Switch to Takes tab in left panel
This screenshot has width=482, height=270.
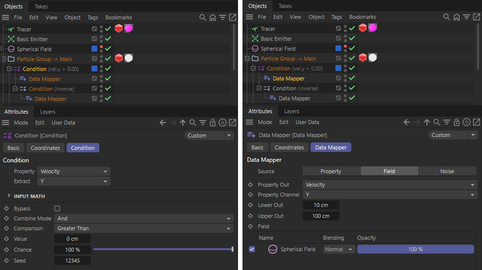pos(41,6)
